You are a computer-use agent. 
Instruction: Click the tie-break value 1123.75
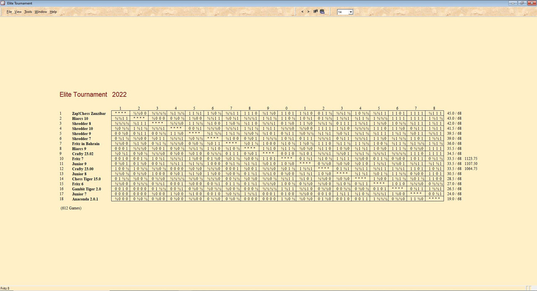[471, 159]
